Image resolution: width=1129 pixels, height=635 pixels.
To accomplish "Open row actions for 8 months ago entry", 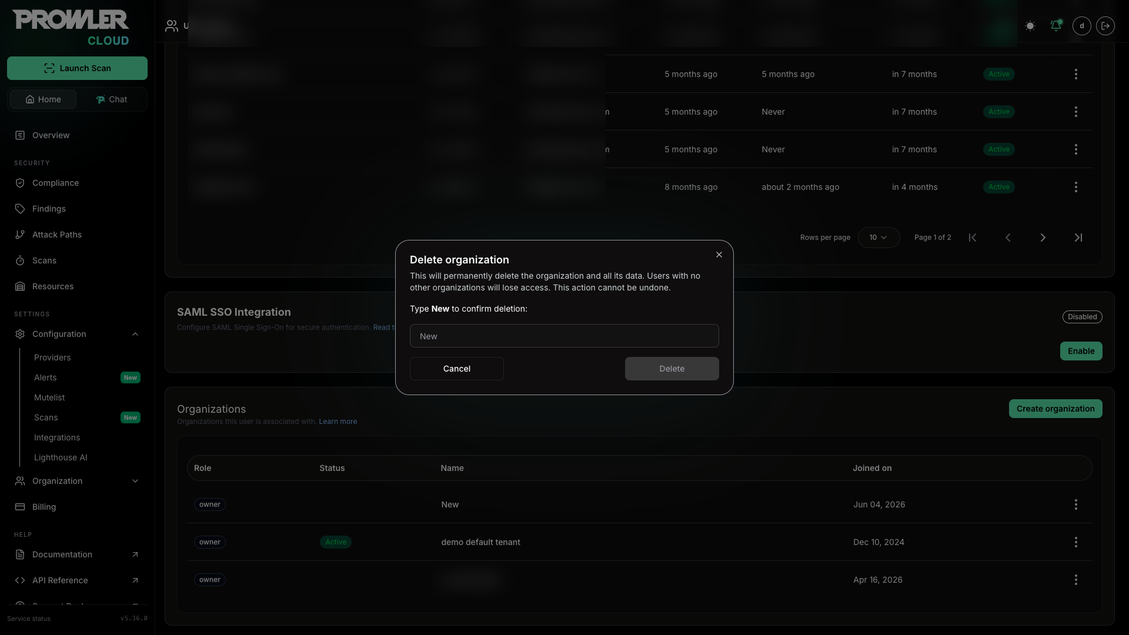I will (x=1075, y=187).
